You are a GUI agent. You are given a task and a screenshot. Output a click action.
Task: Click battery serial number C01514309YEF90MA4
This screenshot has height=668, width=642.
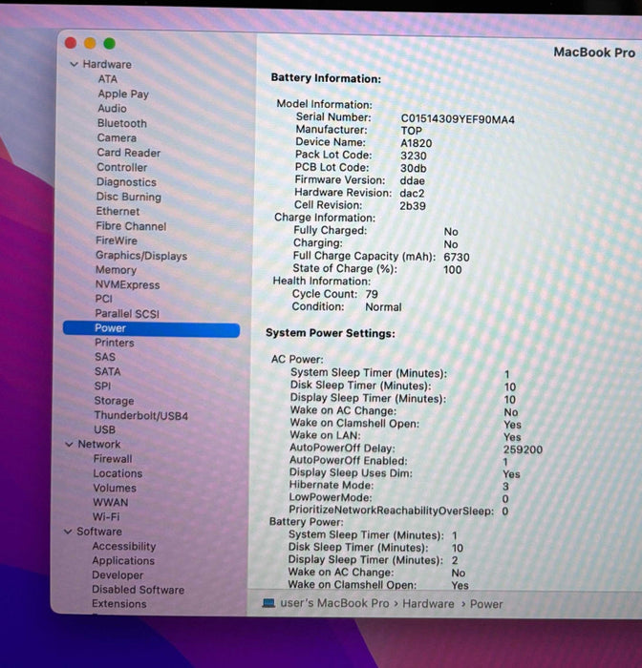point(458,119)
